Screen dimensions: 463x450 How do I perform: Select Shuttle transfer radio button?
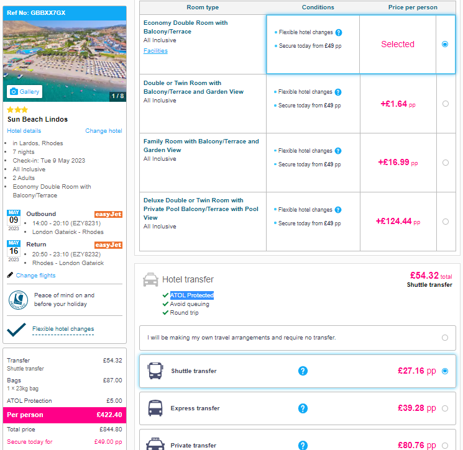pyautogui.click(x=445, y=371)
